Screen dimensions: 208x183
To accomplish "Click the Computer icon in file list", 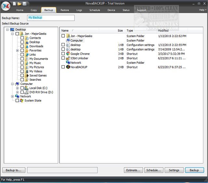I will (x=68, y=40).
